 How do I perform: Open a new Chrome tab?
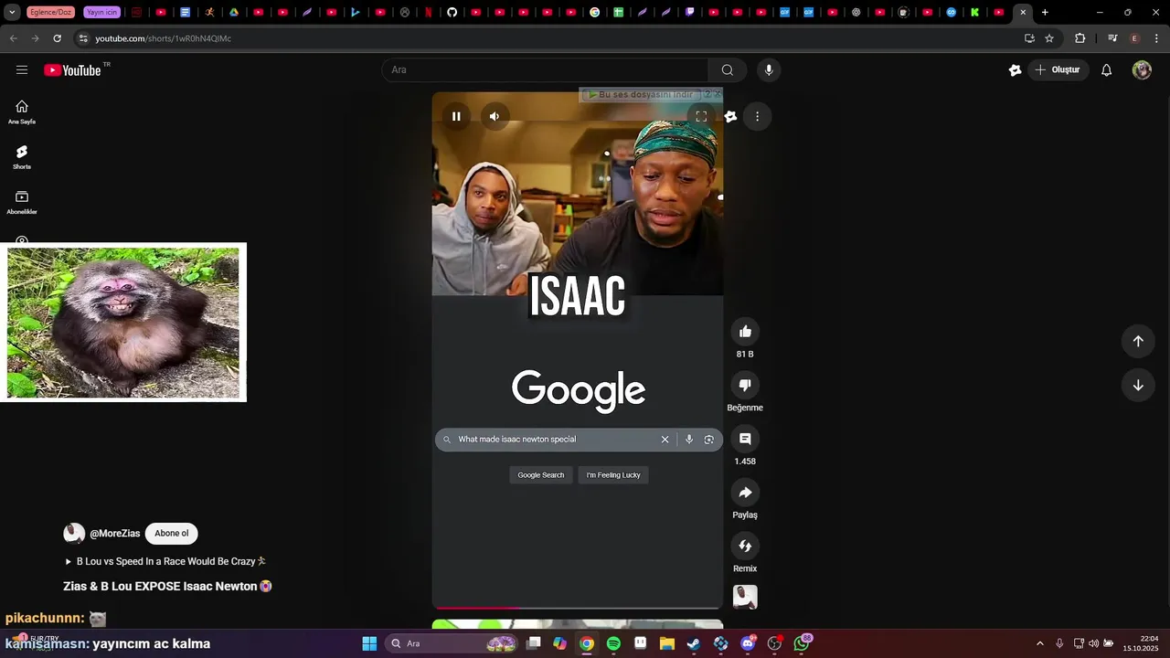[1045, 12]
